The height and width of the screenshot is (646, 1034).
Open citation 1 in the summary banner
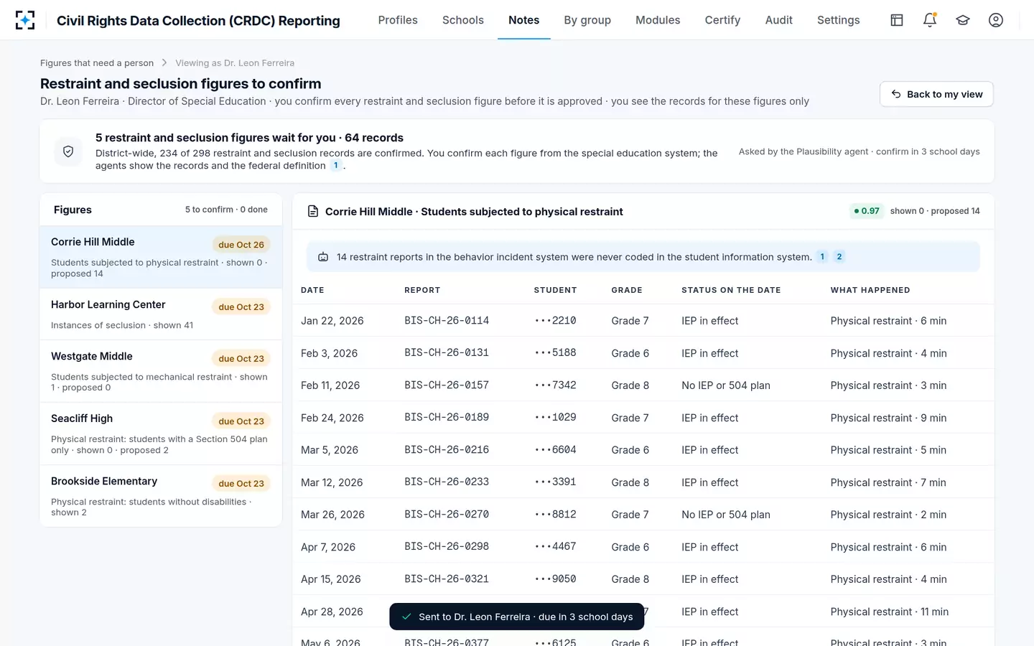[335, 166]
